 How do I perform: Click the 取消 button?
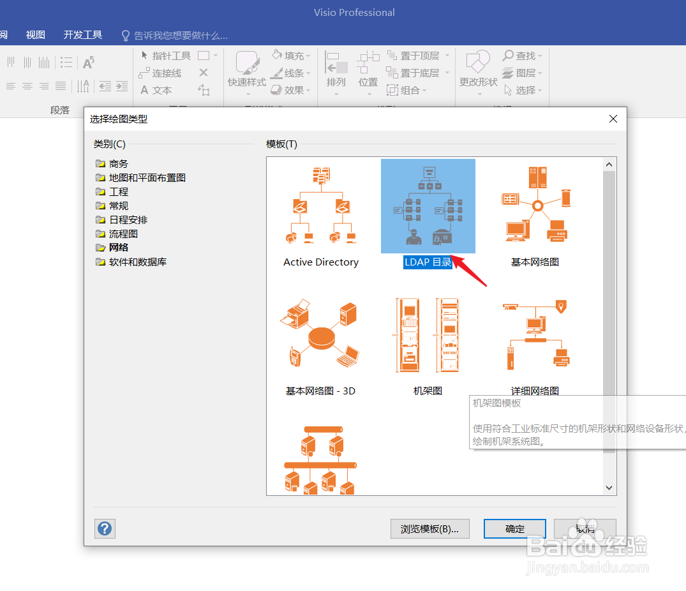click(x=585, y=529)
